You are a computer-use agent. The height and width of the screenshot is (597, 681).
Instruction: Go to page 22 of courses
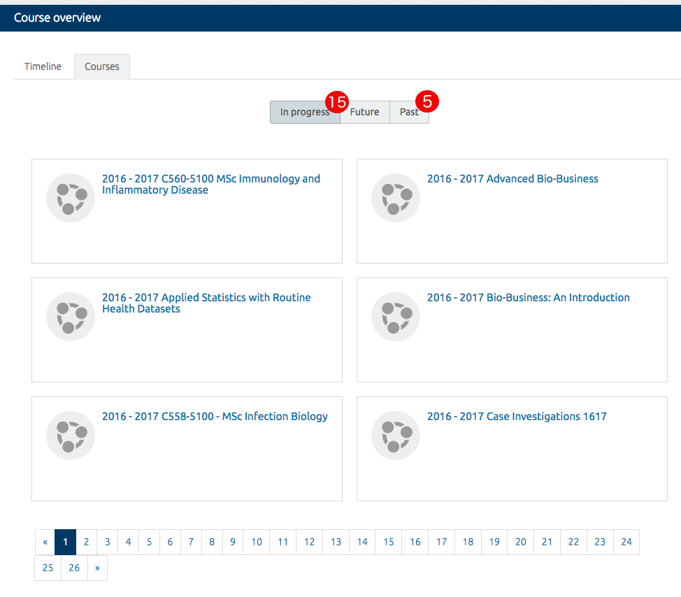(573, 542)
